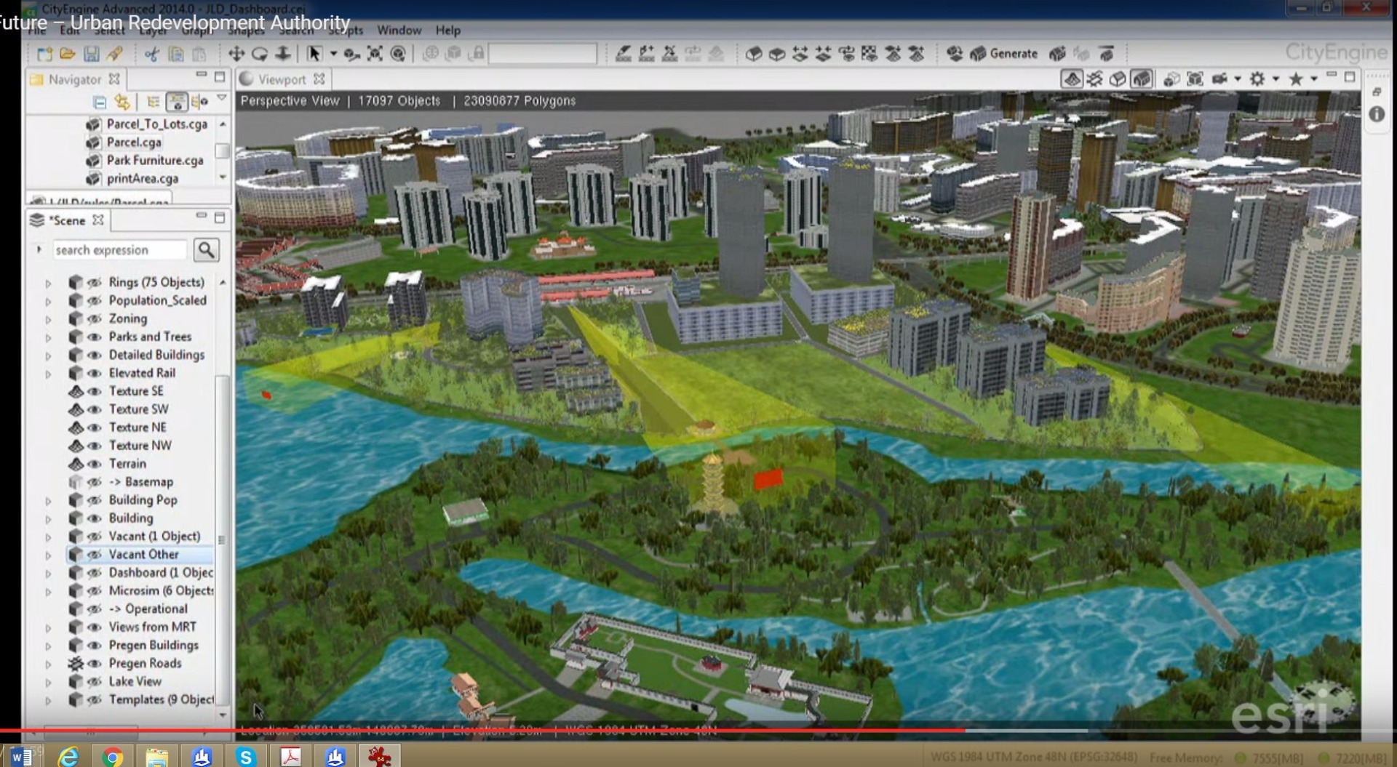This screenshot has width=1397, height=767.
Task: Click the New file toolbar icon
Action: pos(44,54)
